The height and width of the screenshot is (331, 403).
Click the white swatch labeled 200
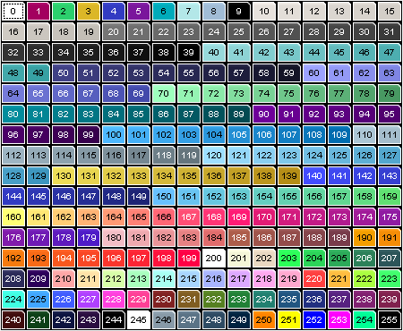pos(213,258)
